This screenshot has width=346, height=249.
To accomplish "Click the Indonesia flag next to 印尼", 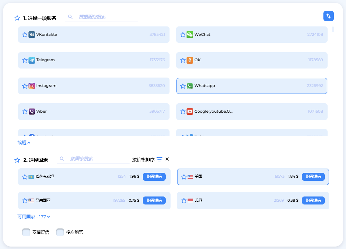I will coord(190,200).
